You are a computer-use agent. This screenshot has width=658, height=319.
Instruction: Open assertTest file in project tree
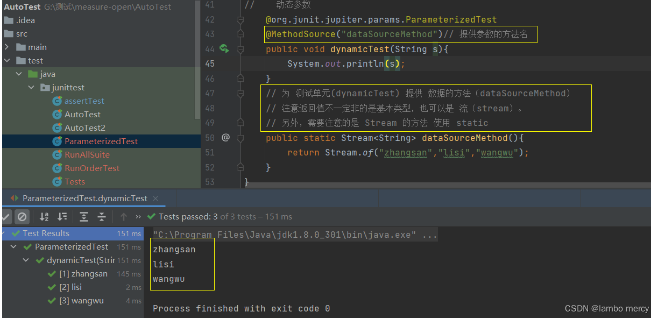[x=84, y=101]
